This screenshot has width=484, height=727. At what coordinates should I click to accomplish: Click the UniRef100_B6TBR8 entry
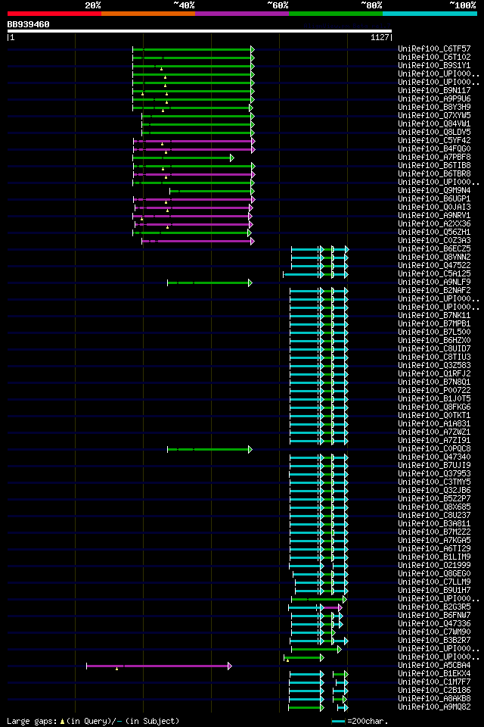pos(434,174)
